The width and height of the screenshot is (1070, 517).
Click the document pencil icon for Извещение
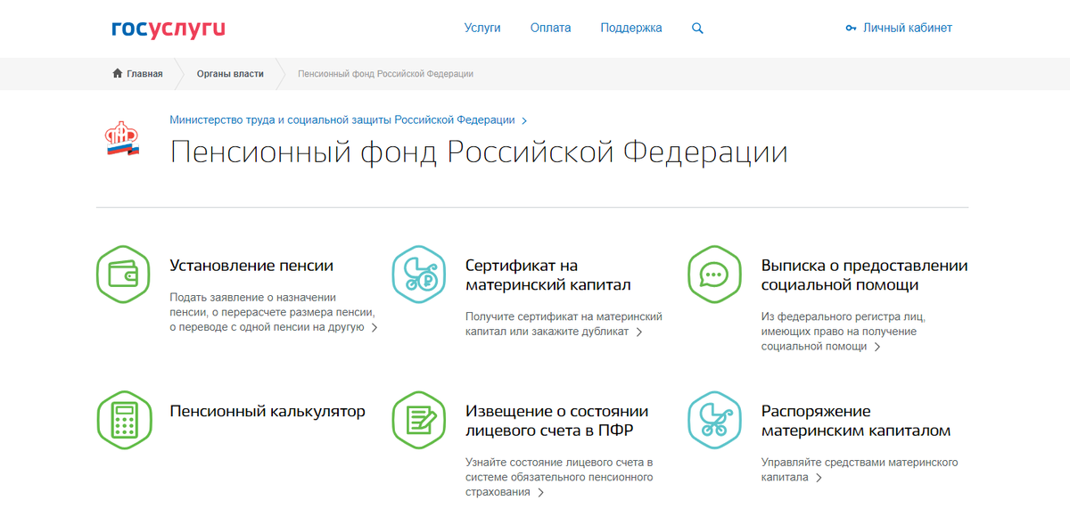click(419, 420)
